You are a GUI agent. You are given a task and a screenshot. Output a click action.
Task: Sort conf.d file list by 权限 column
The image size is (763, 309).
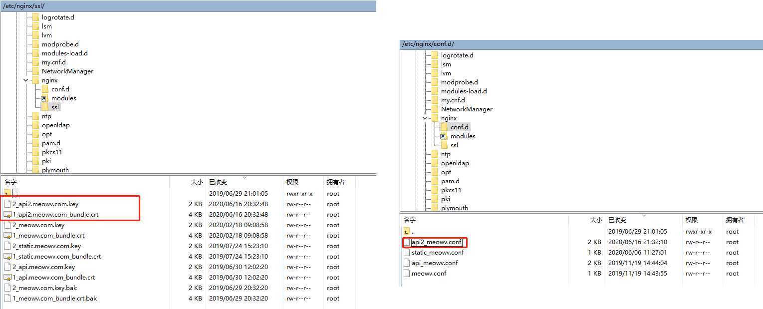(x=702, y=220)
